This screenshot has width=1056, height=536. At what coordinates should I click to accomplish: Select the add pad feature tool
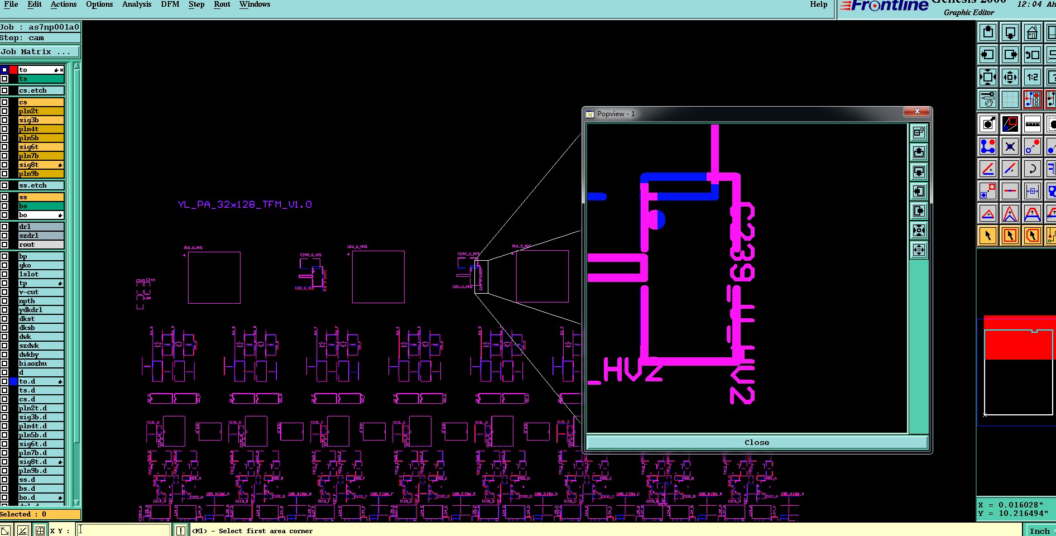(988, 124)
